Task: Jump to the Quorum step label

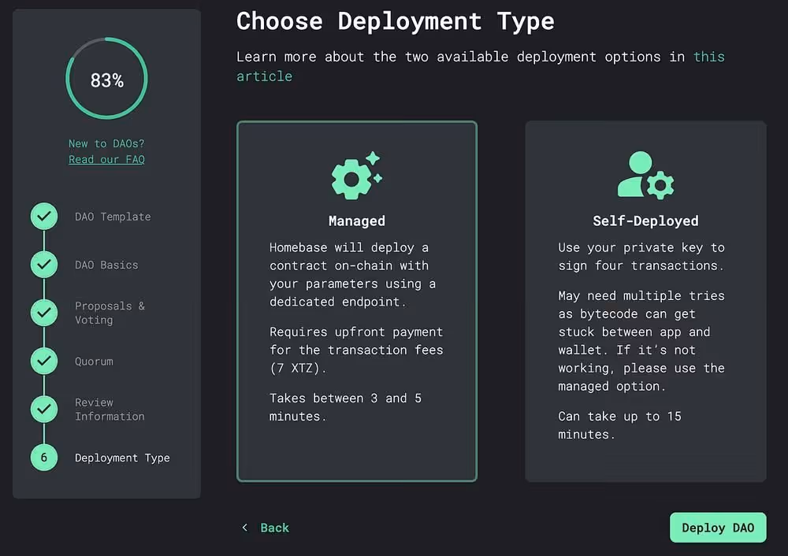Action: coord(94,361)
